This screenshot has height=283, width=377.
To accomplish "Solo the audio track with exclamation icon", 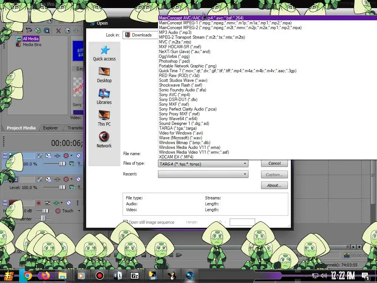I will 77,203.
